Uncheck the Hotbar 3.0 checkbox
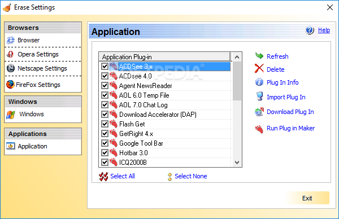 105,153
